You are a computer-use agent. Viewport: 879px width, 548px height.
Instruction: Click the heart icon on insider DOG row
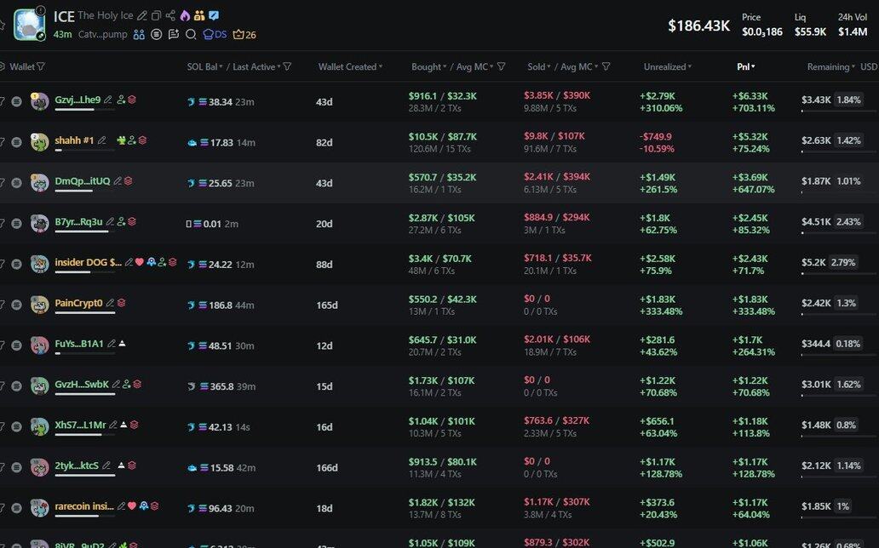[x=140, y=262]
